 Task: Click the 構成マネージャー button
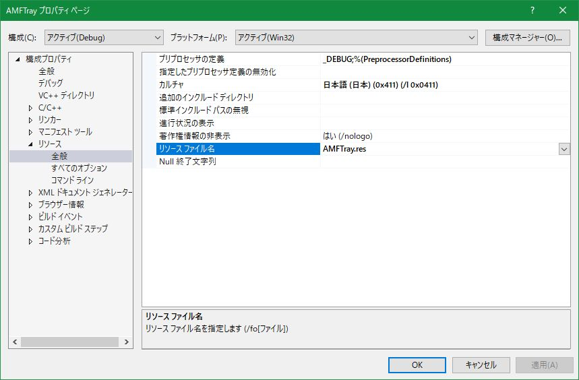click(527, 37)
